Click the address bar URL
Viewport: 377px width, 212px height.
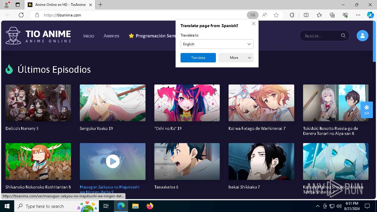[x=62, y=15]
